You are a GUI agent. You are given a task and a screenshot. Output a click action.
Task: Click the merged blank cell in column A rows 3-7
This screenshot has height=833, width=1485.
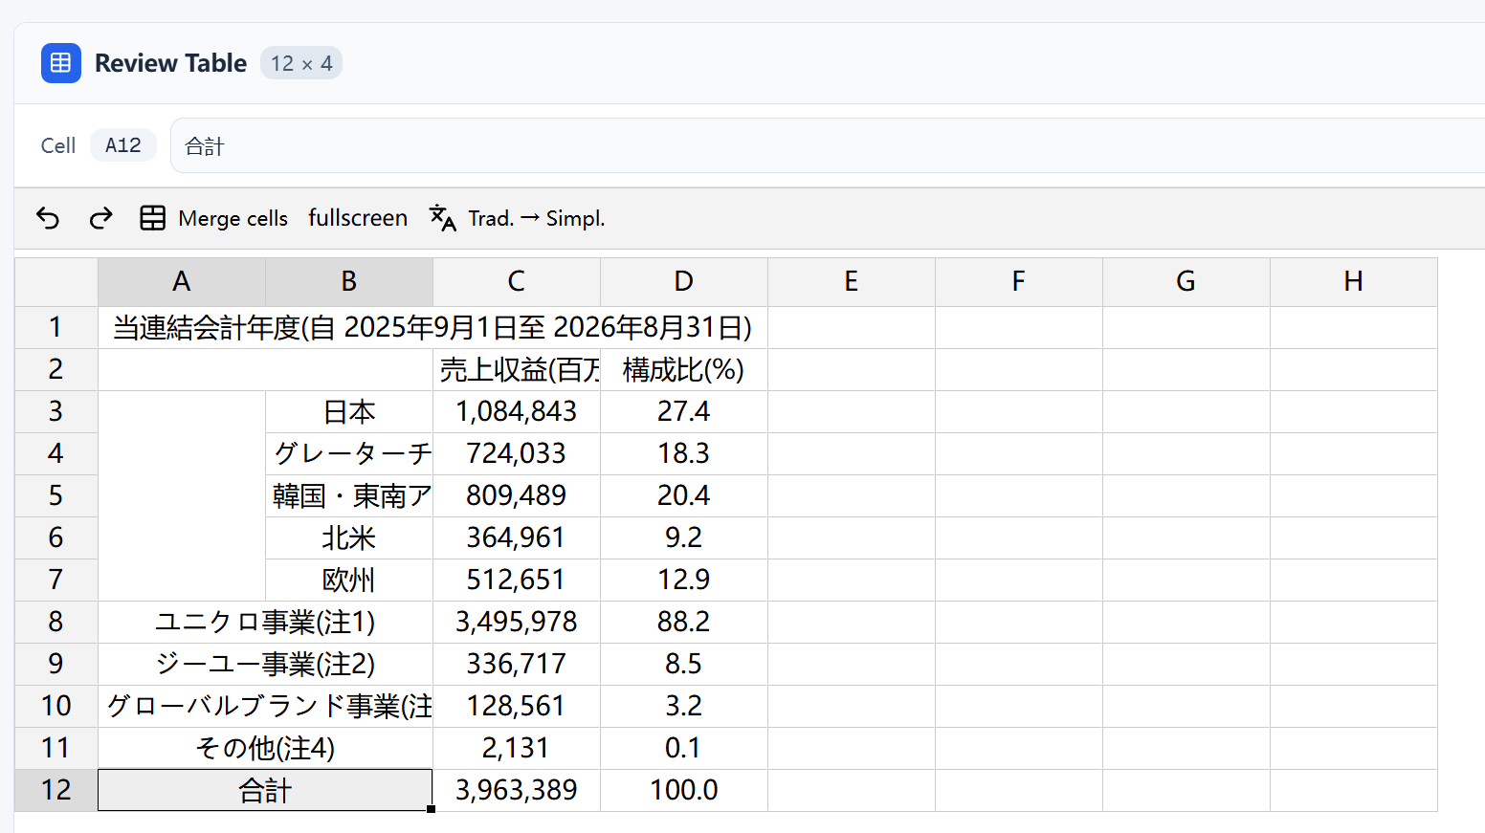182,495
